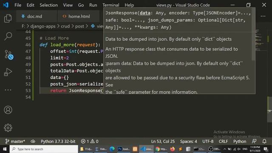Open editor More Actions ellipsis

point(263,16)
